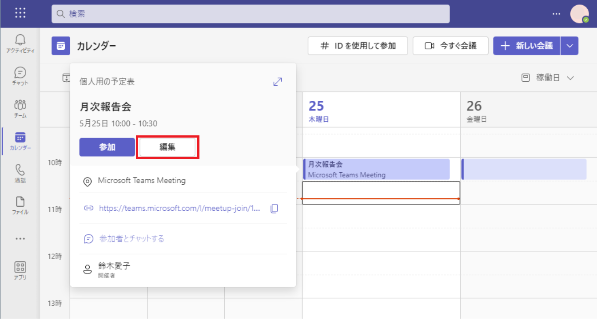Image resolution: width=597 pixels, height=320 pixels.
Task: Click the 今すぐ会議 button
Action: click(x=450, y=46)
